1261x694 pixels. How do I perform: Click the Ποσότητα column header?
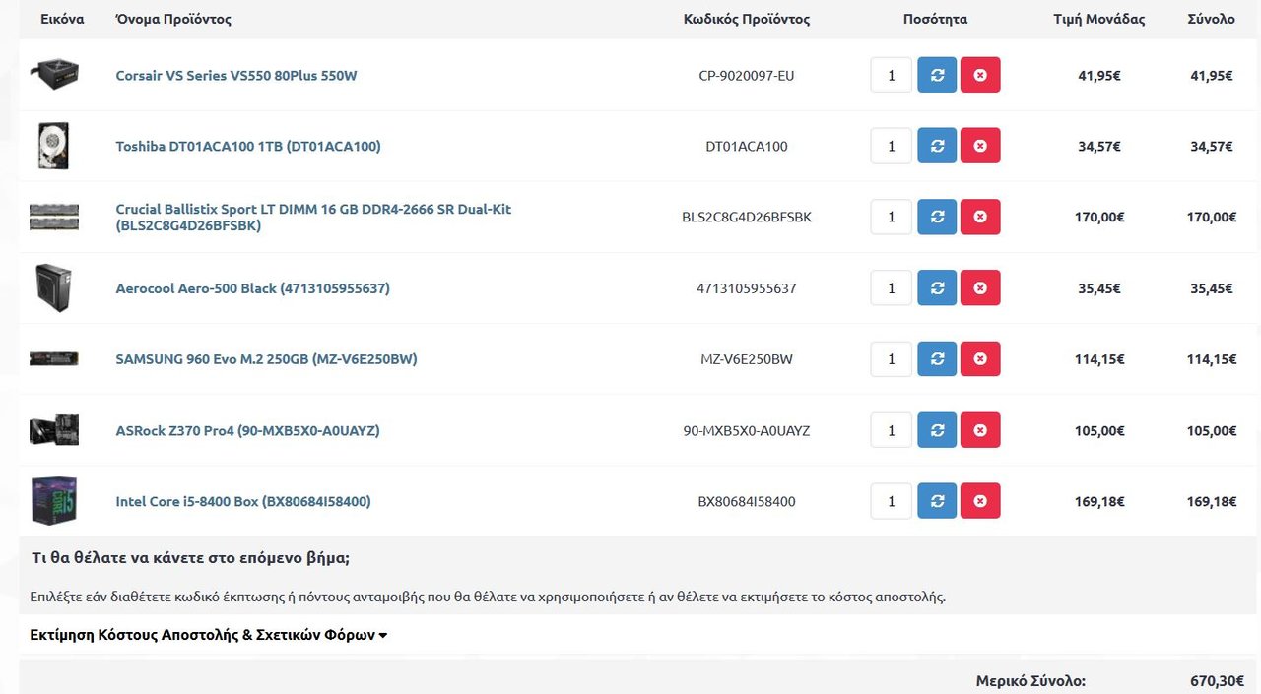[935, 19]
